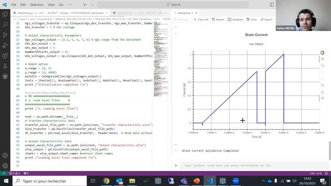This screenshot has height=186, width=331.
Task: Expand the second cell ellipsis above plot
Action: click(x=176, y=33)
